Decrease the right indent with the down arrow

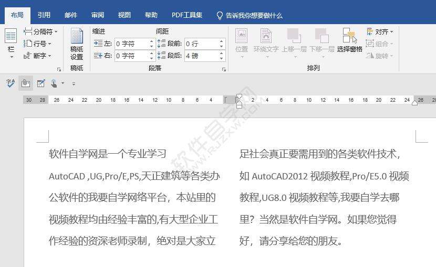(151, 58)
